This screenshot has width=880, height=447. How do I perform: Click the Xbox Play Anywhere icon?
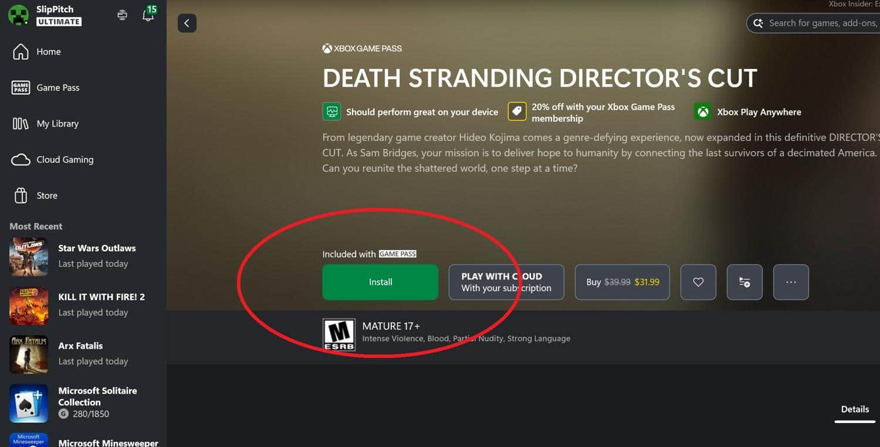tap(702, 112)
